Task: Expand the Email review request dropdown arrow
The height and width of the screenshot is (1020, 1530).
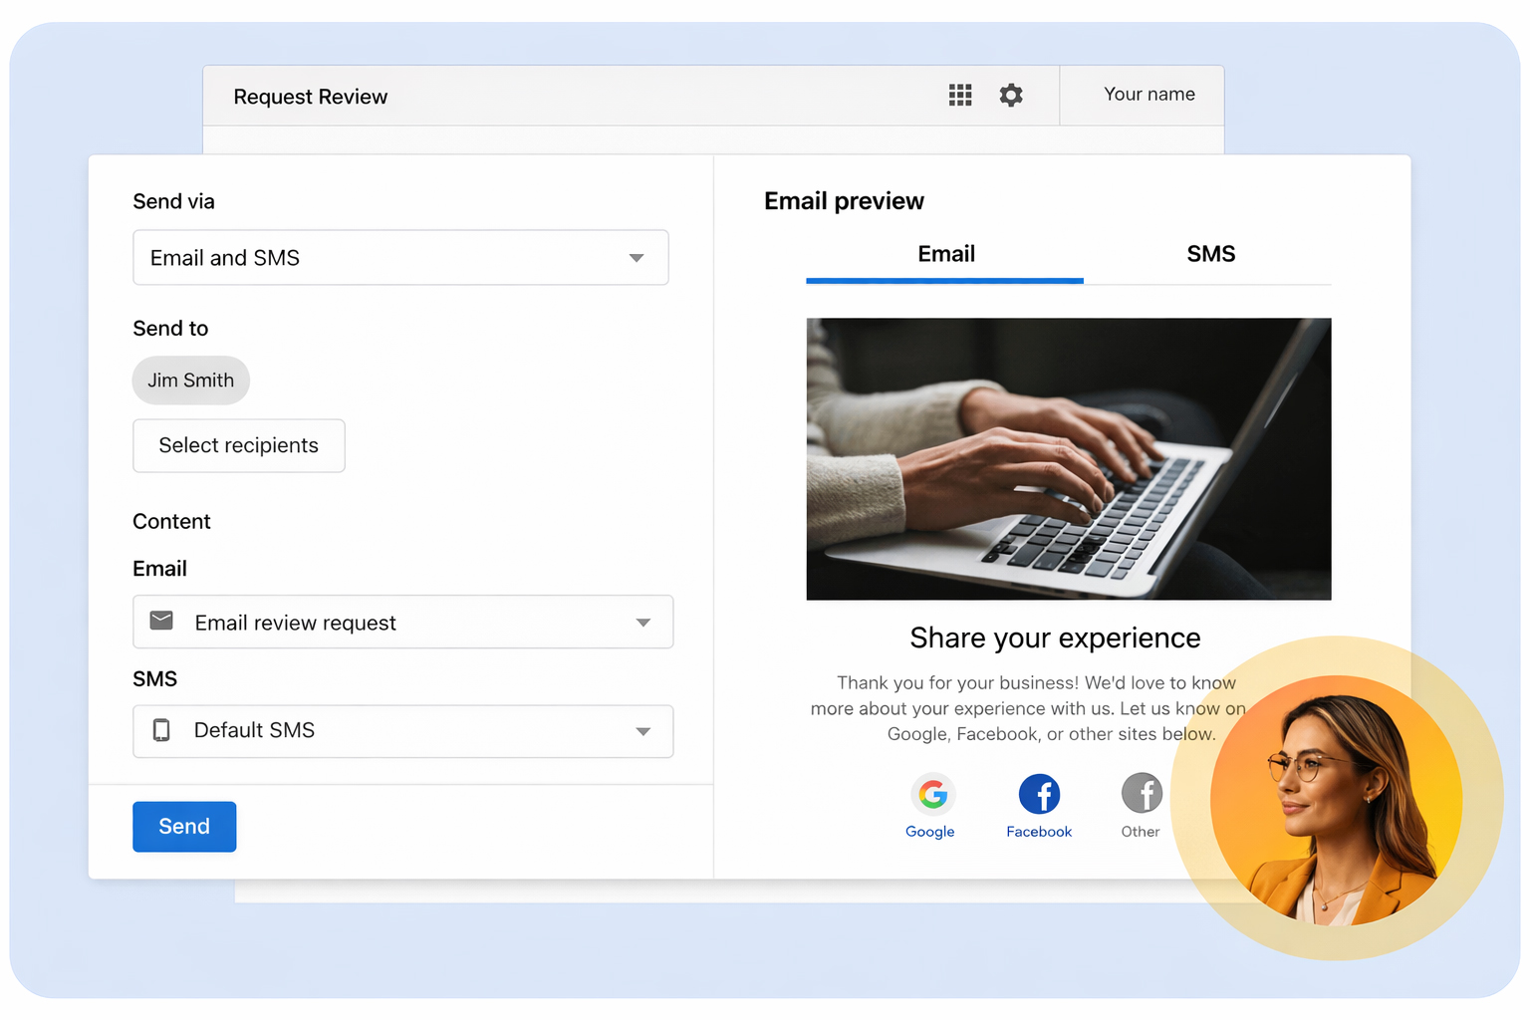Action: (x=643, y=623)
